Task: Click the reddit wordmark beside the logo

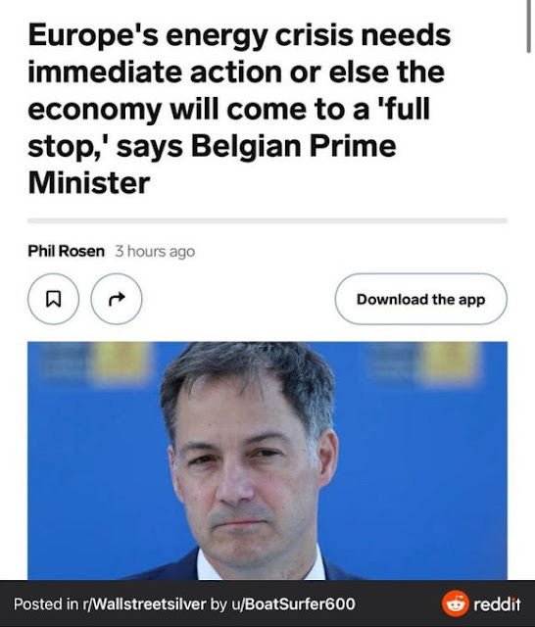Action: pos(497,603)
